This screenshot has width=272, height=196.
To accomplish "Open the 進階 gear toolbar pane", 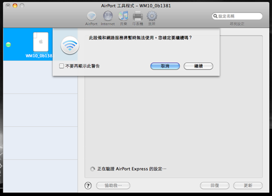I will (x=152, y=18).
